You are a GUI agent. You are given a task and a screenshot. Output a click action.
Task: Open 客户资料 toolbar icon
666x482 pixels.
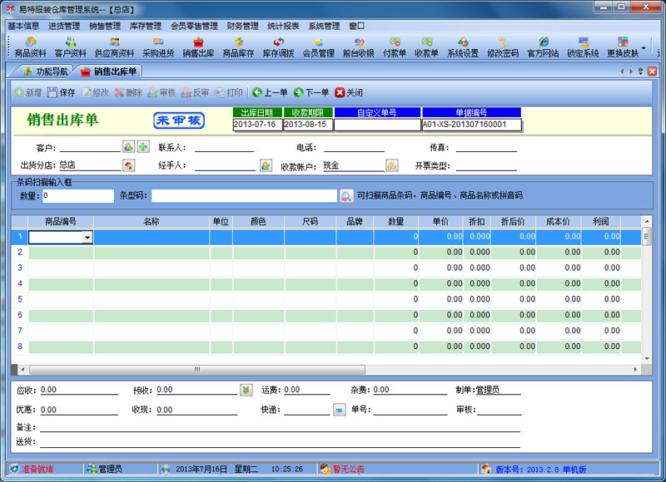pos(71,47)
